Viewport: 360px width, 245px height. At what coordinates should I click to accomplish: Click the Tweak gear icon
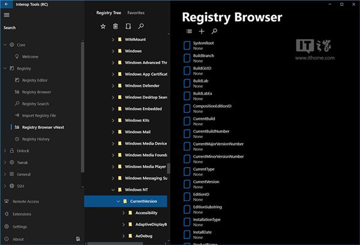(x=12, y=162)
